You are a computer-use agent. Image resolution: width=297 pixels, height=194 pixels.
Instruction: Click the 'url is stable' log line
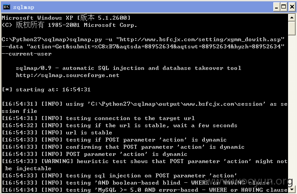[57, 132]
